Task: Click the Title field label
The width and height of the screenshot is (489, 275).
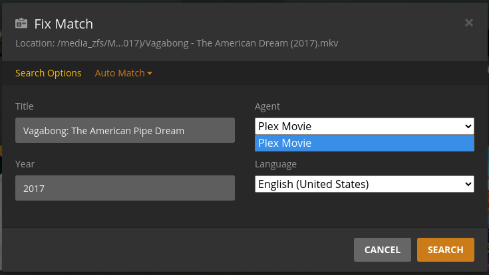Action: coord(25,106)
